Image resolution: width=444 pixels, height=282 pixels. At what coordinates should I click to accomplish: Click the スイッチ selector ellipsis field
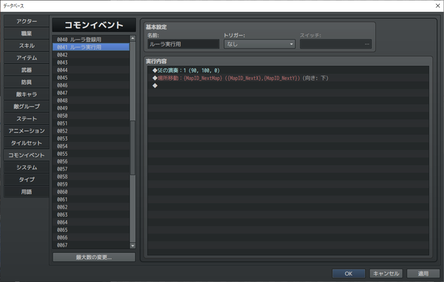336,44
